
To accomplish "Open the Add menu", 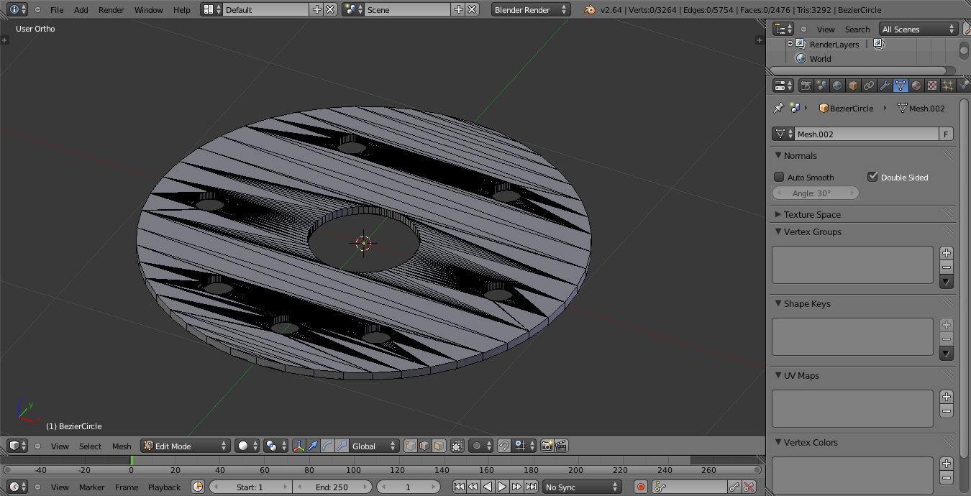I will 81,9.
